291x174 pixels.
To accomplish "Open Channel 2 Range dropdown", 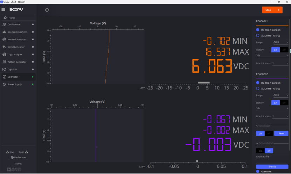I will (x=280, y=95).
